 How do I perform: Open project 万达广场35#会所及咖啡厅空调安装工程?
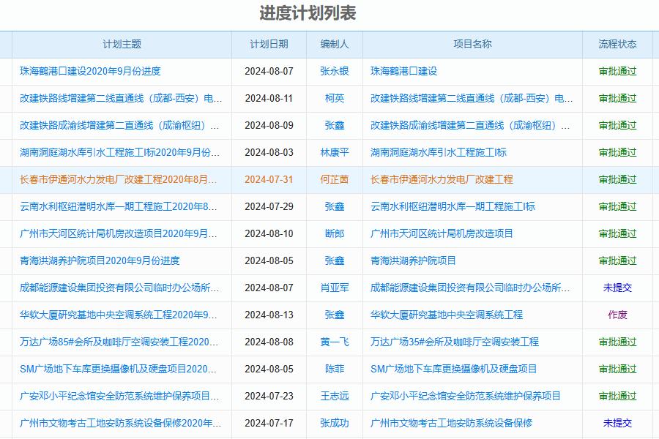click(x=454, y=342)
